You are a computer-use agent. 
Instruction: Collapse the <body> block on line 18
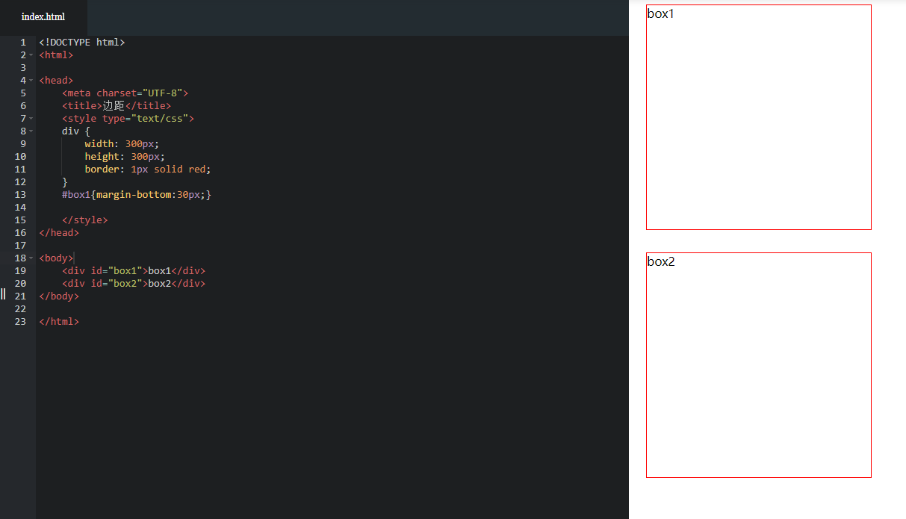point(31,258)
